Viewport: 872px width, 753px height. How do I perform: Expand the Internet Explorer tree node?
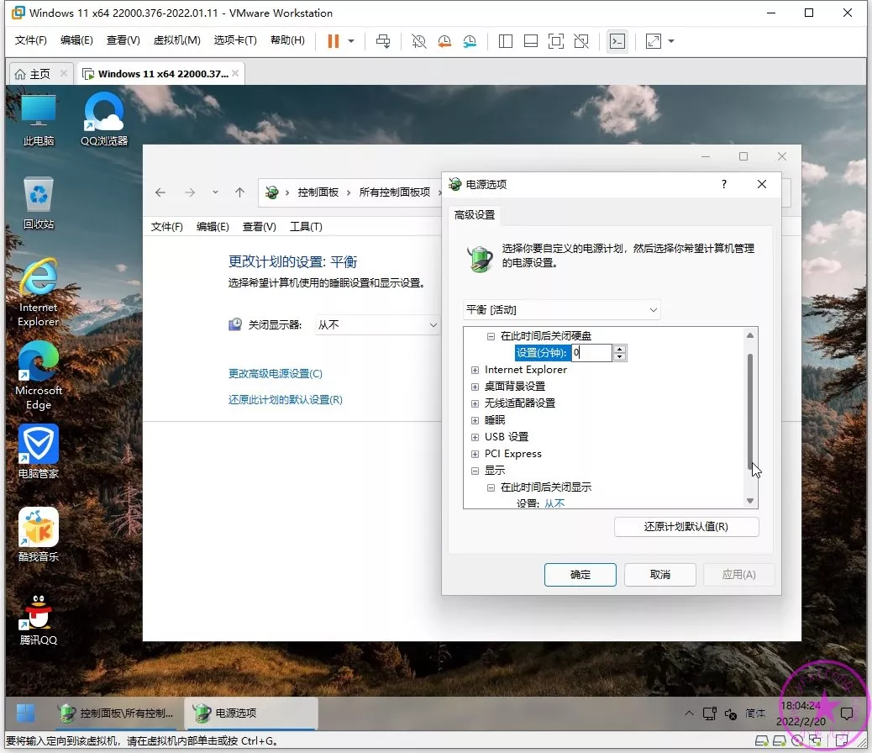click(475, 370)
